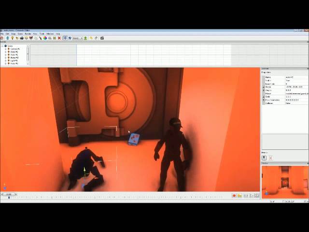This screenshot has height=232, width=309.
Task: Open the coordinate mode dropdown in toolbar
Action: 78,38
